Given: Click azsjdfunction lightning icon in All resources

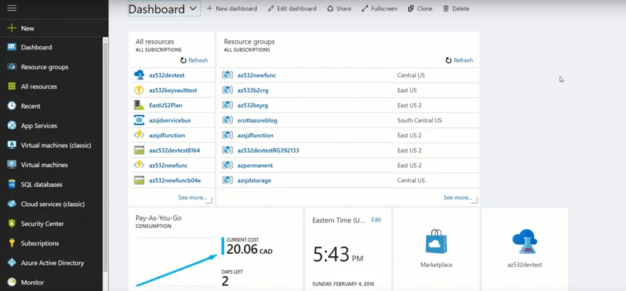Looking at the screenshot, I should pos(139,135).
